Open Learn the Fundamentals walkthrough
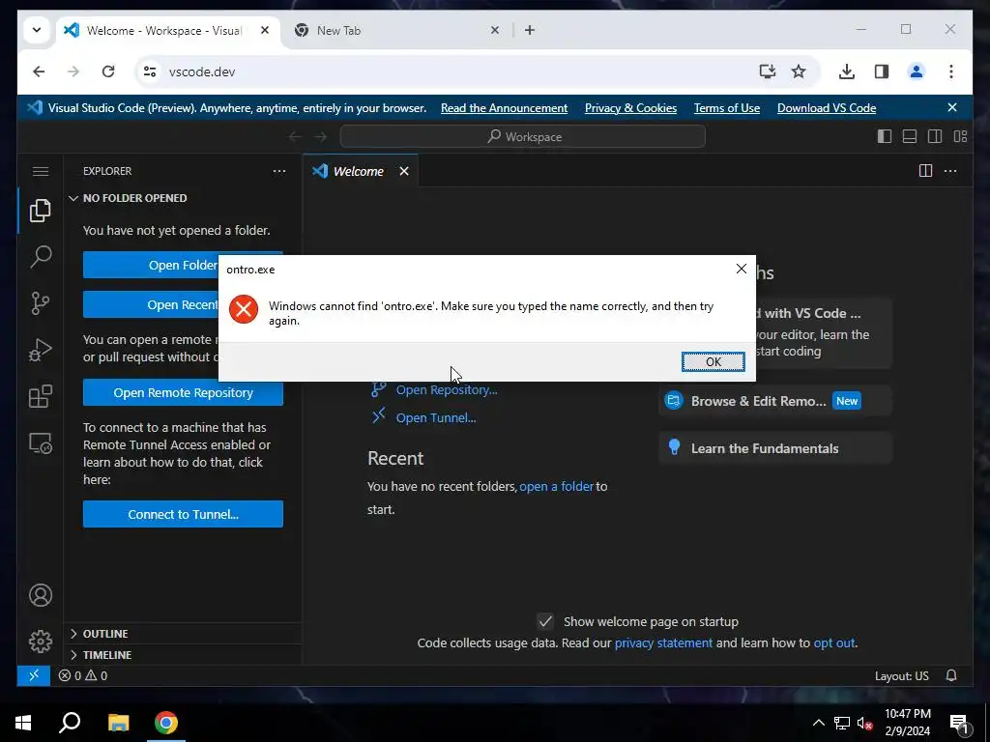This screenshot has width=990, height=742. tap(775, 448)
